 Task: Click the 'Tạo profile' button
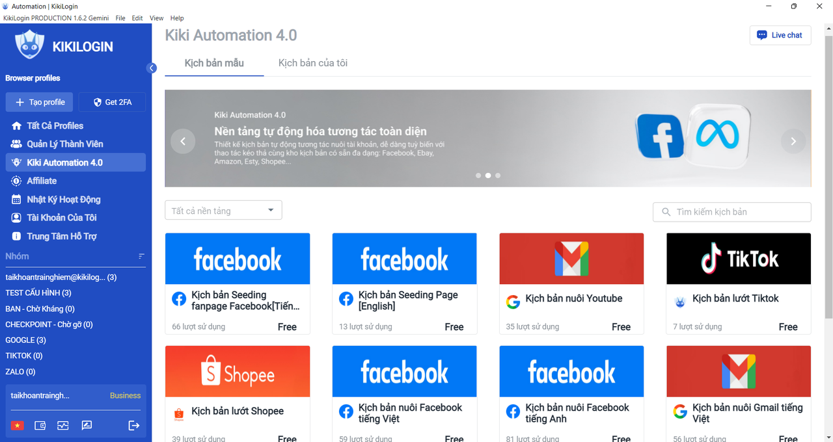40,102
